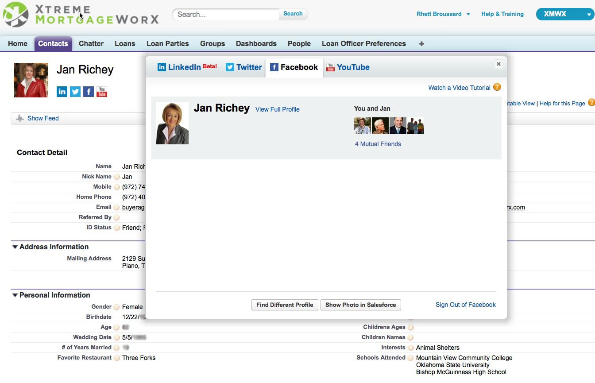Viewport: 595px width, 383px height.
Task: Open the Help for this Page link
Action: pyautogui.click(x=562, y=103)
